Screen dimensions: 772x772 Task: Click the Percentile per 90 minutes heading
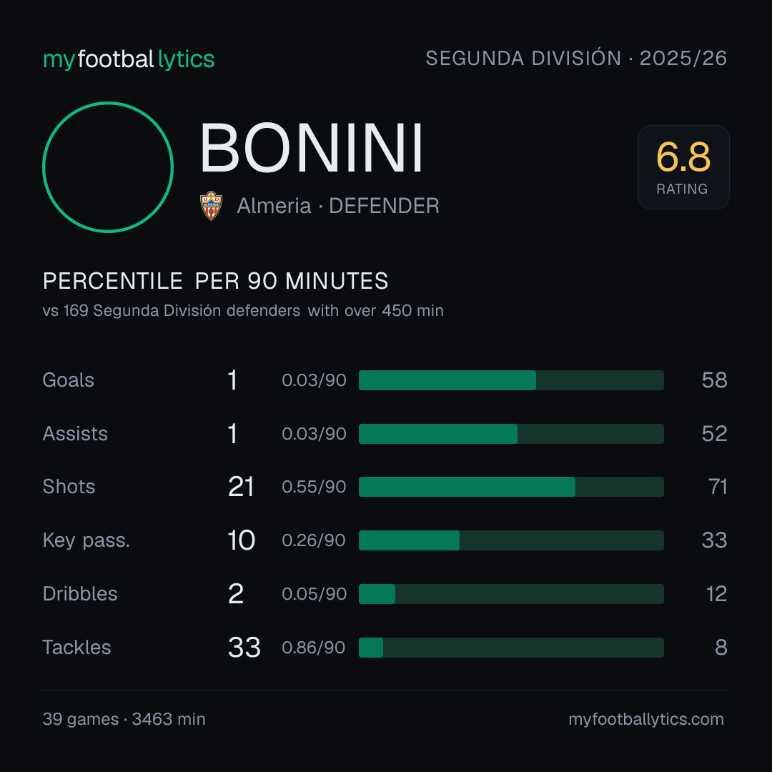pos(215,281)
